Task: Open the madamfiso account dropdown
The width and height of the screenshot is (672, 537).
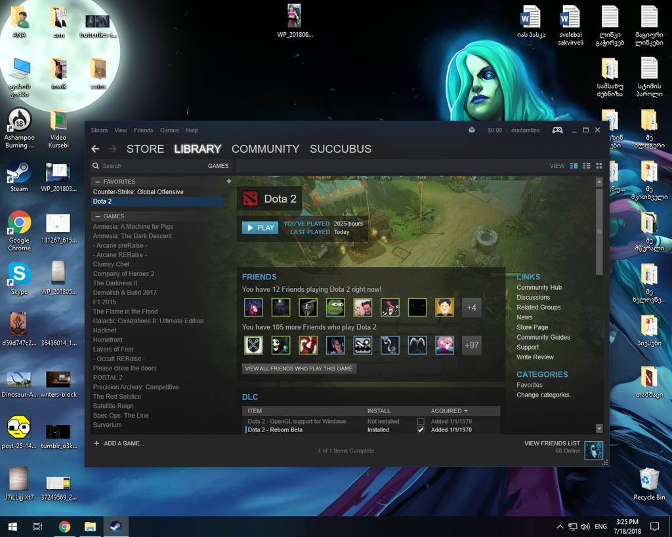Action: pos(526,130)
